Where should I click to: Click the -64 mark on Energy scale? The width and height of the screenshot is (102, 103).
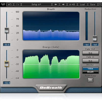[17, 78]
